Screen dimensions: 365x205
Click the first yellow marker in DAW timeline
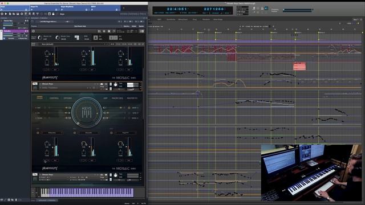(x=198, y=33)
